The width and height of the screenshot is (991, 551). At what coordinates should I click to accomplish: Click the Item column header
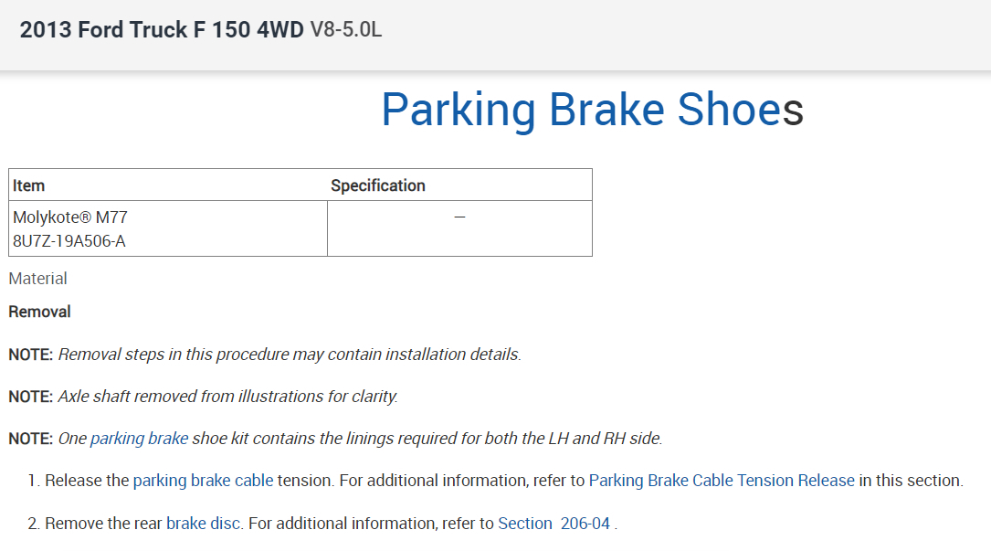pos(28,185)
